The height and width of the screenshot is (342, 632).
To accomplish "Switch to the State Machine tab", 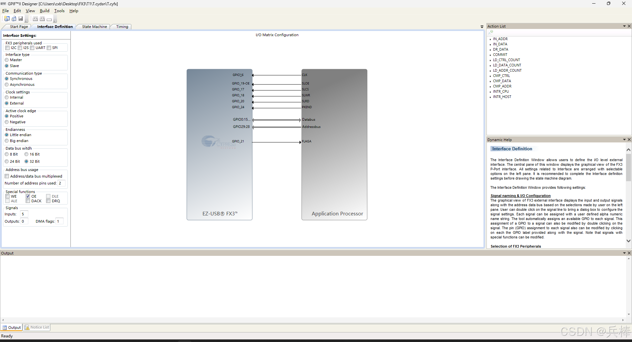I will (94, 27).
